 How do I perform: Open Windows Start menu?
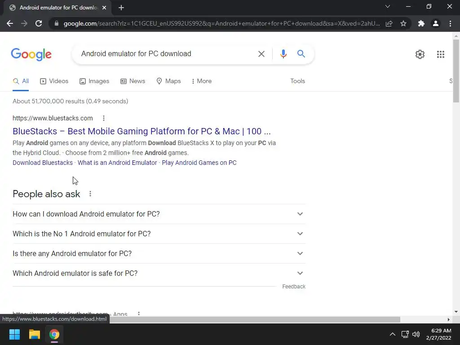[x=14, y=334]
